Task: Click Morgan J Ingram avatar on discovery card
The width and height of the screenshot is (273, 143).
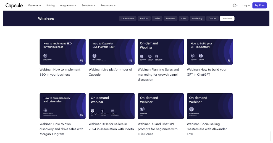Action: pyautogui.click(x=45, y=110)
